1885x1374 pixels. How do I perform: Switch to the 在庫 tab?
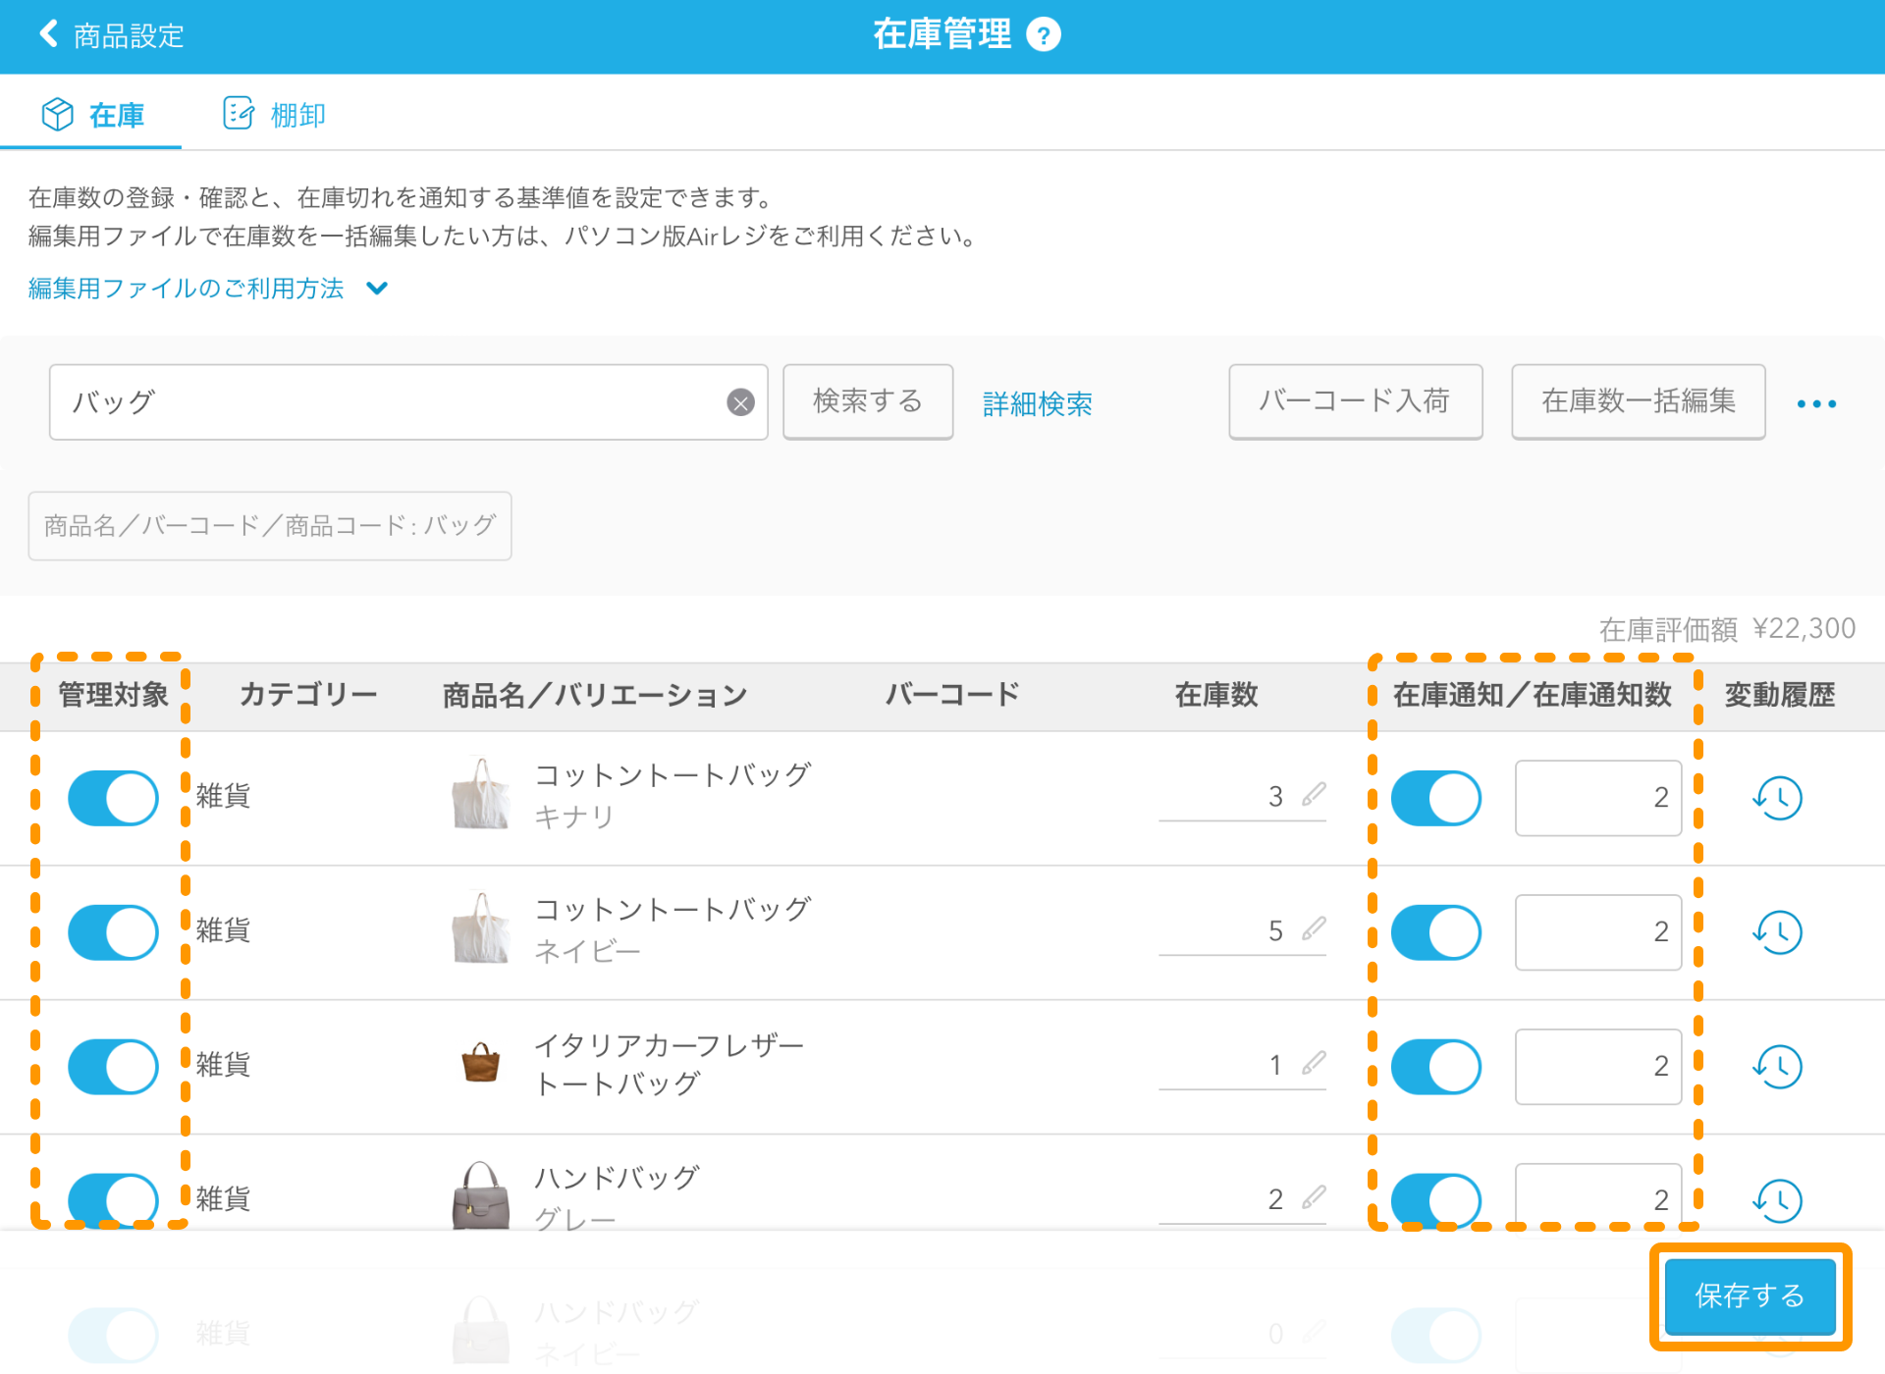(x=92, y=115)
